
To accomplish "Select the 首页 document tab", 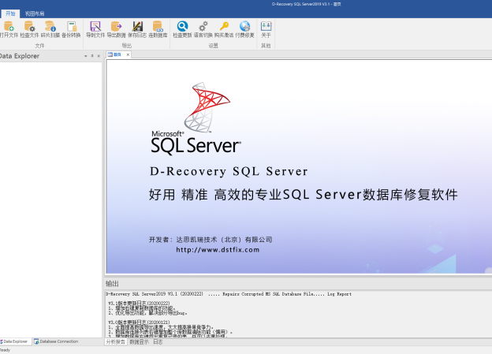I will [115, 54].
